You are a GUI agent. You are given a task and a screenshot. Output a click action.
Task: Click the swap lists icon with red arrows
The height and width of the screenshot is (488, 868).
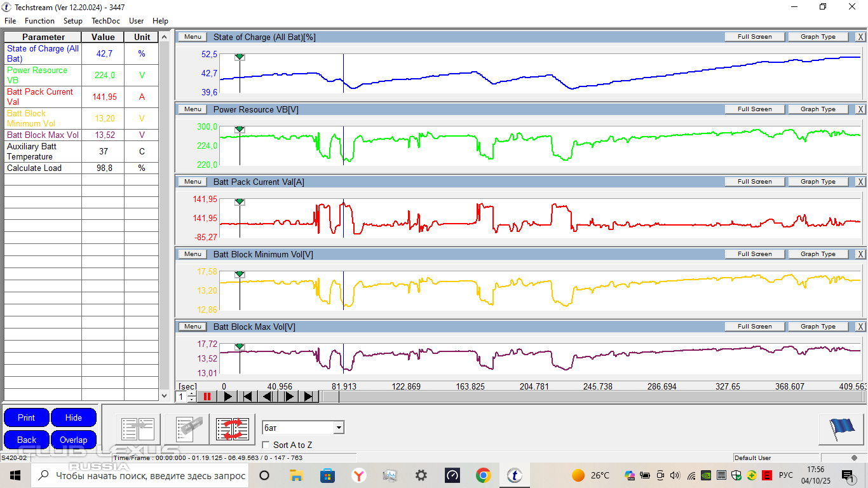tap(232, 429)
